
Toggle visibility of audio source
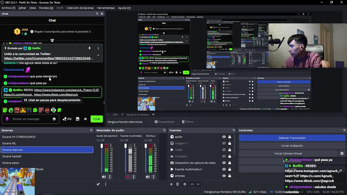(x=224, y=137)
